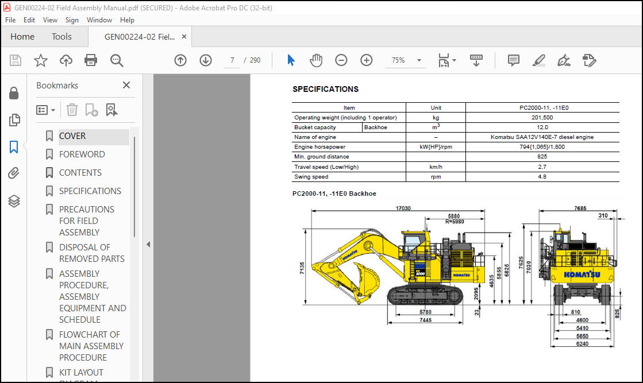Image resolution: width=643 pixels, height=383 pixels.
Task: Select the COVER bookmark
Action: coord(72,136)
